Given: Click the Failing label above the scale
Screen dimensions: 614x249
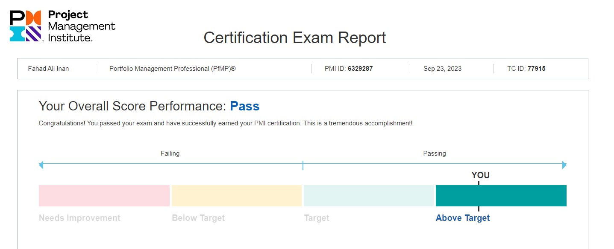Looking at the screenshot, I should pyautogui.click(x=170, y=153).
